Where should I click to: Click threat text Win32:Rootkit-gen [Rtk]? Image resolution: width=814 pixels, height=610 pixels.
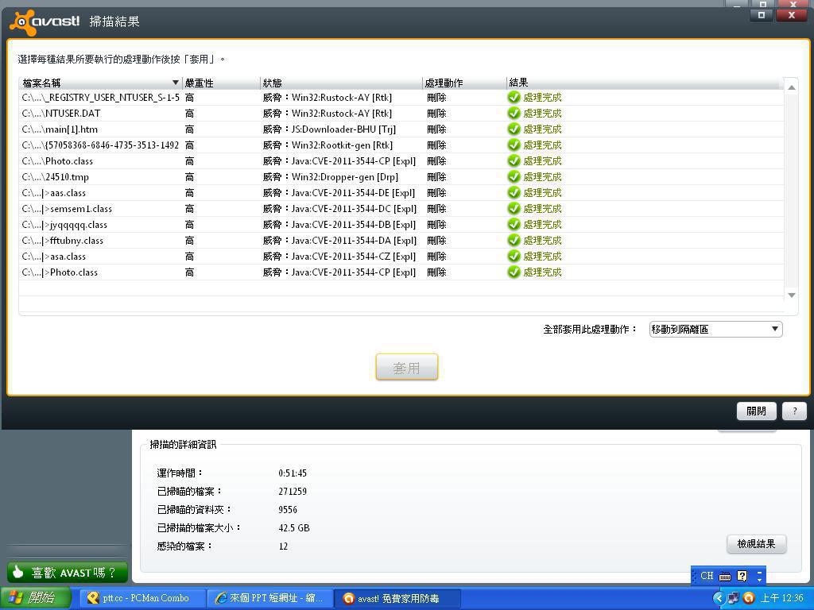[342, 145]
